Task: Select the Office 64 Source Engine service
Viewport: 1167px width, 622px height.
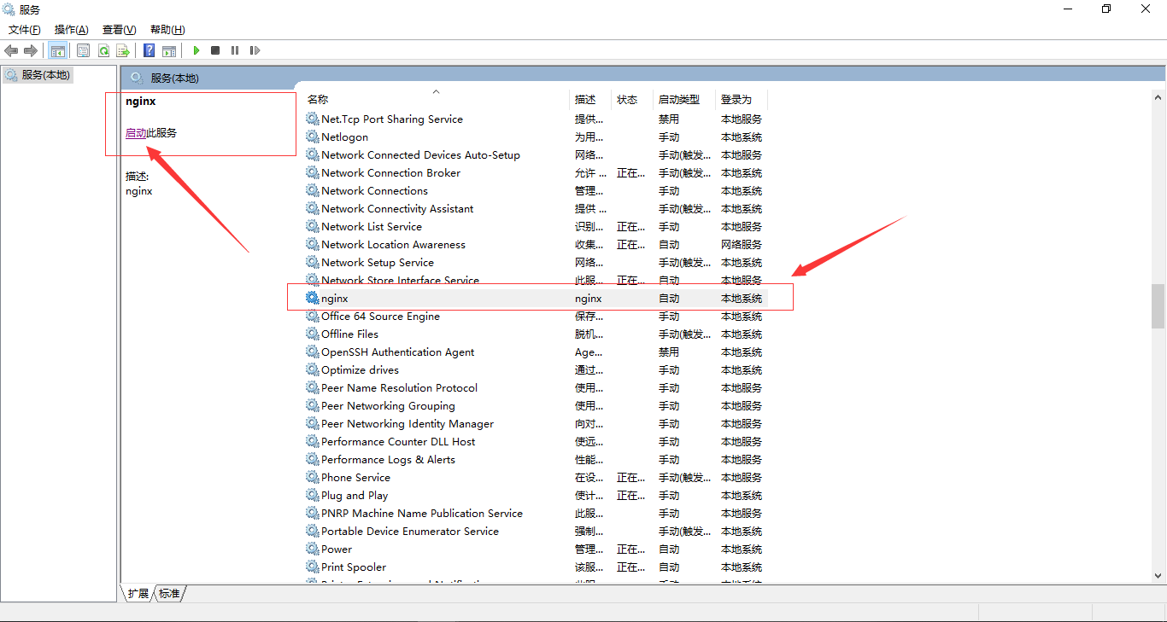Action: 380,317
